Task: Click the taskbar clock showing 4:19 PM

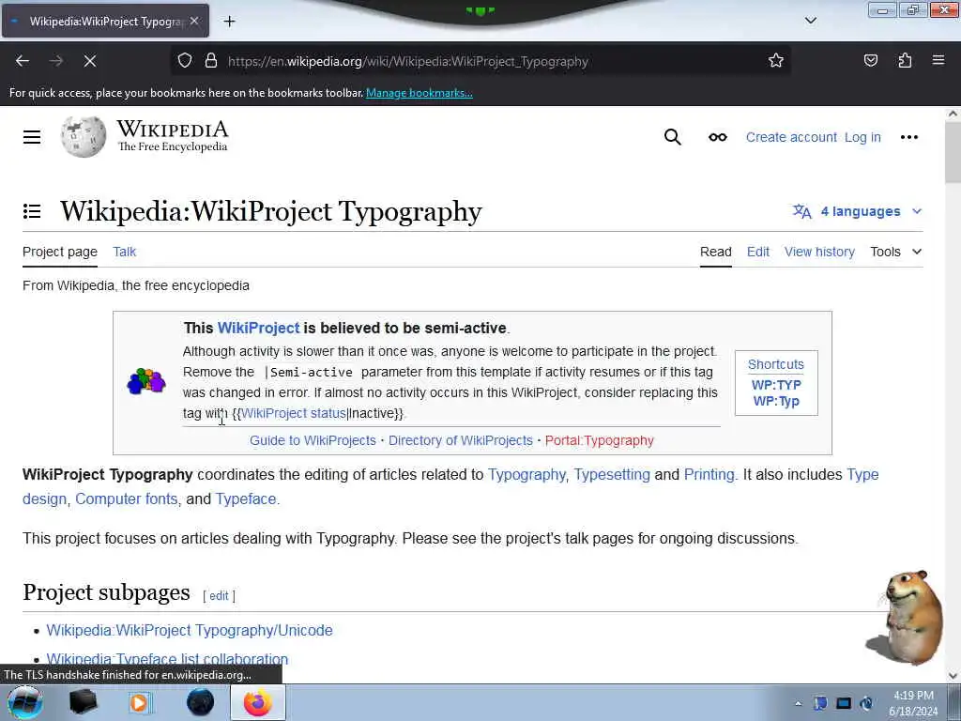Action: 912,703
